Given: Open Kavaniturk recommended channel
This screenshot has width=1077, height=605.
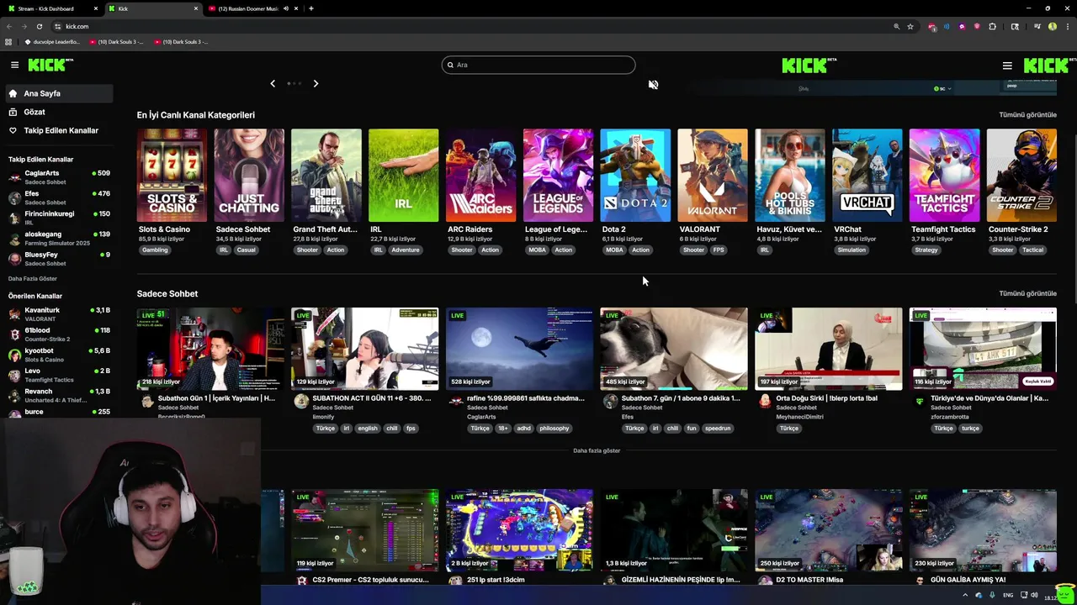Looking at the screenshot, I should pos(59,314).
